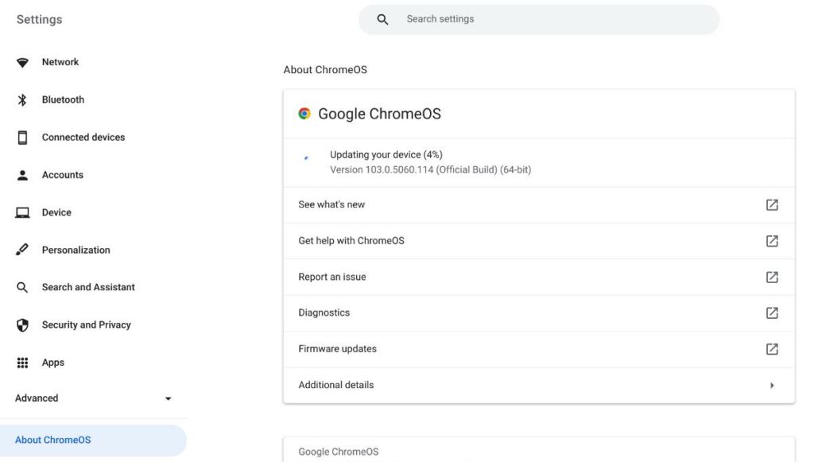The width and height of the screenshot is (814, 462).
Task: Open Accounts via its person icon
Action: 22,174
